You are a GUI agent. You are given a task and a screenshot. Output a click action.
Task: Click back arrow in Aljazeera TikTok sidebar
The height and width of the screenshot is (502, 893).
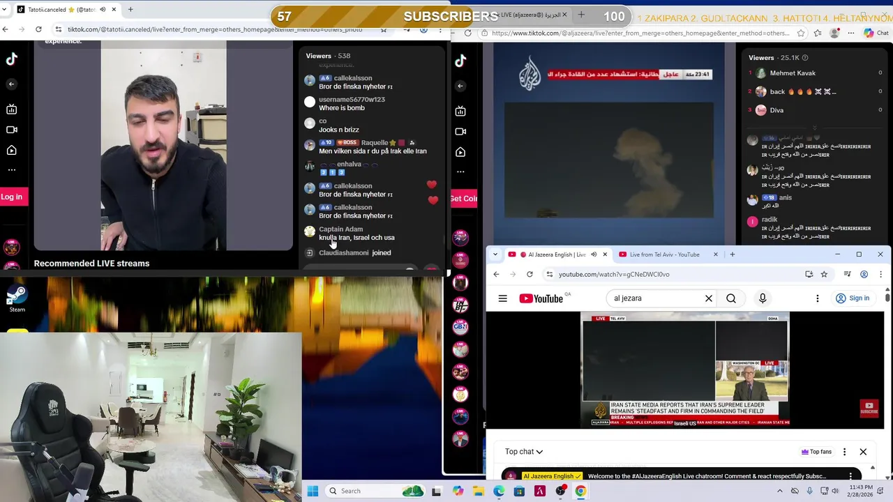pos(460,86)
